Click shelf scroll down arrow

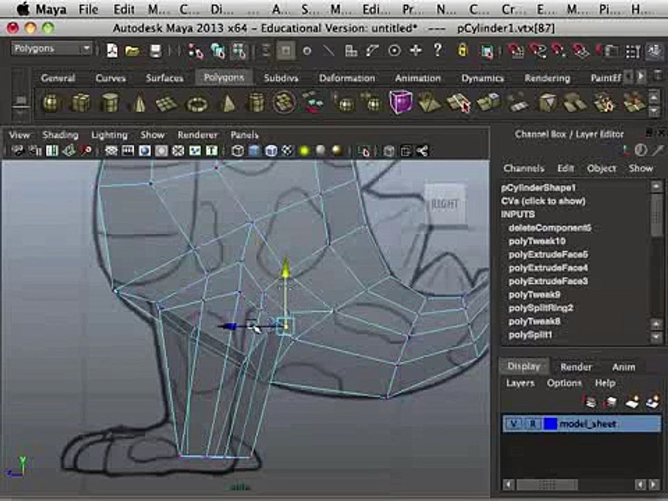[x=654, y=111]
